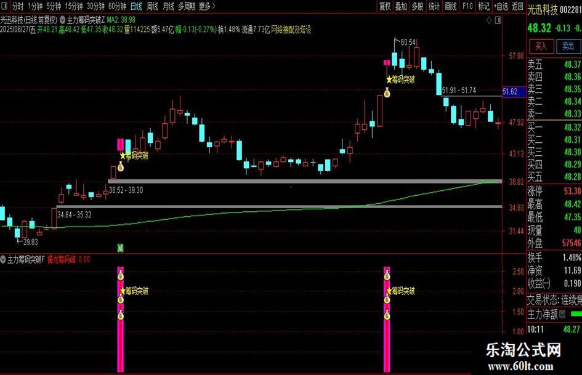Click money bag icon below 38.52 breakout candle

point(121,167)
